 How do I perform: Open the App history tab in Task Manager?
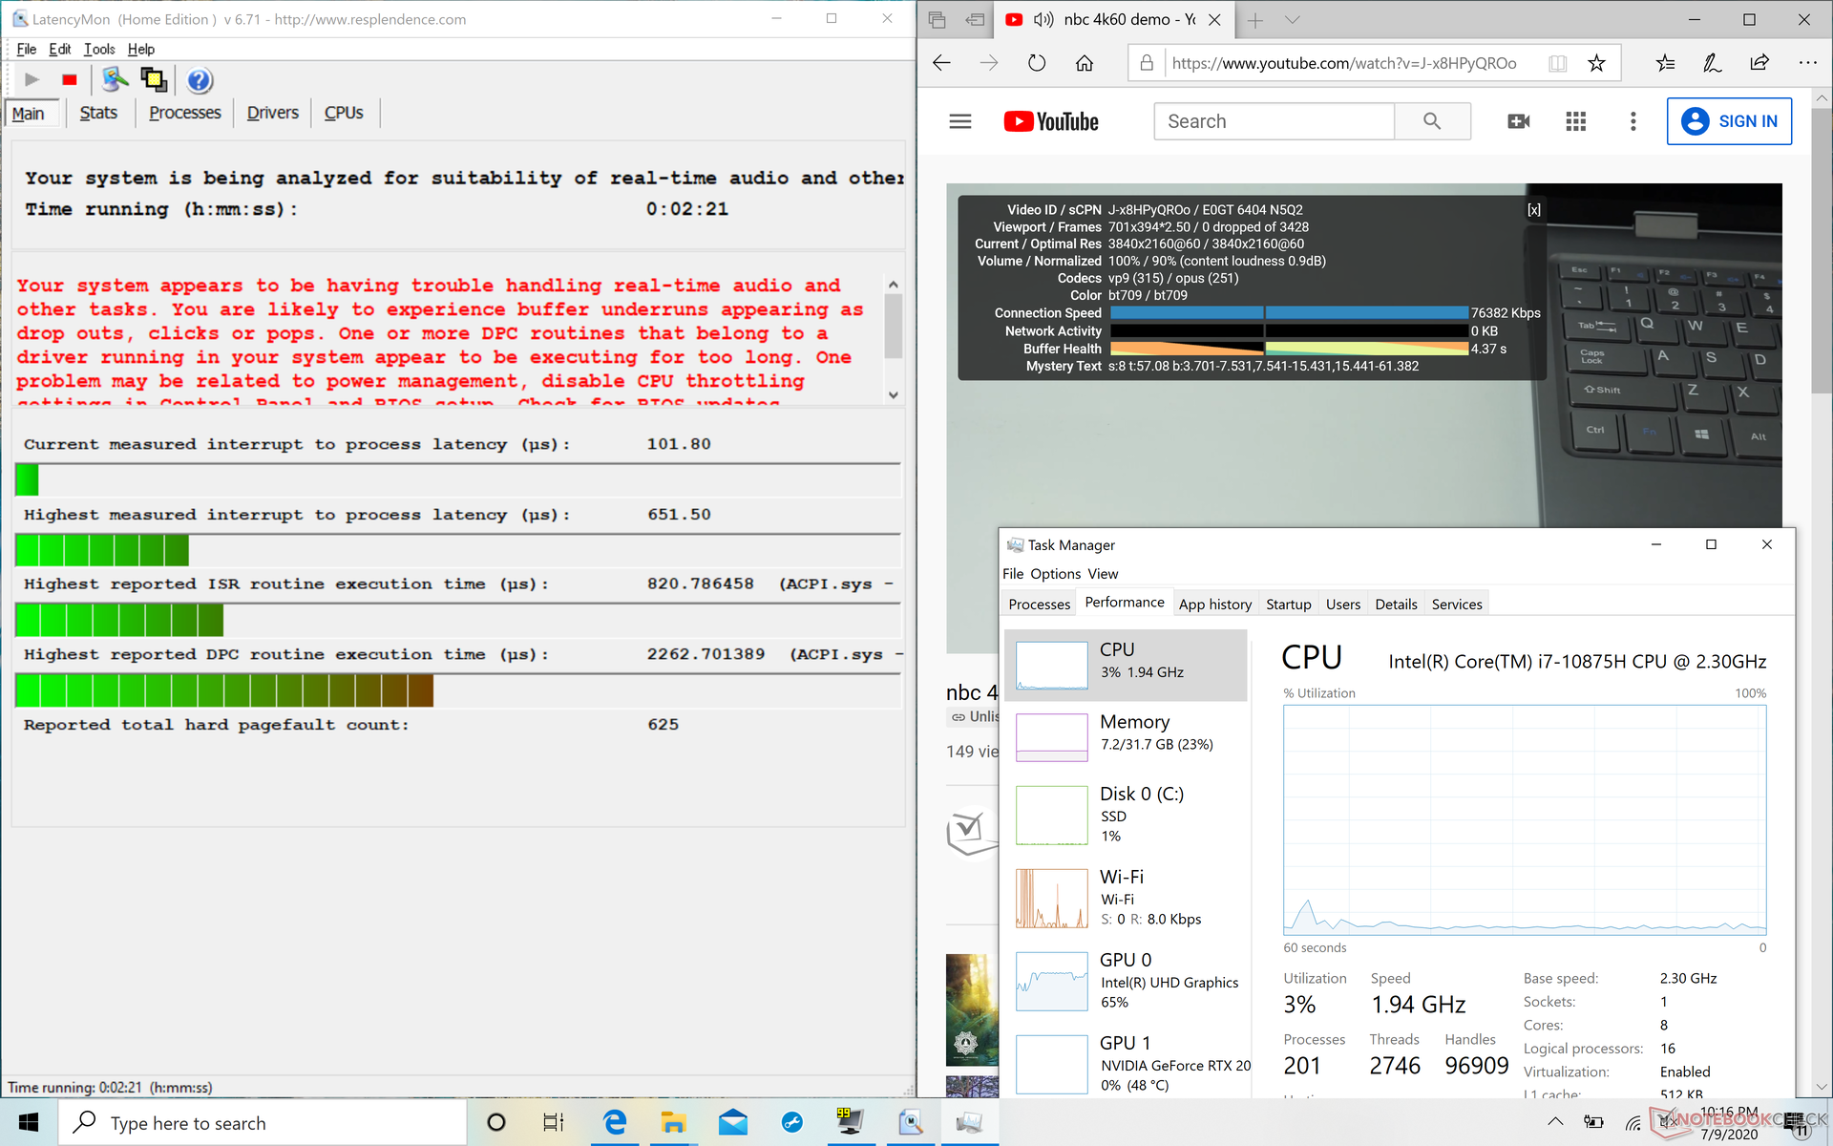1214,604
